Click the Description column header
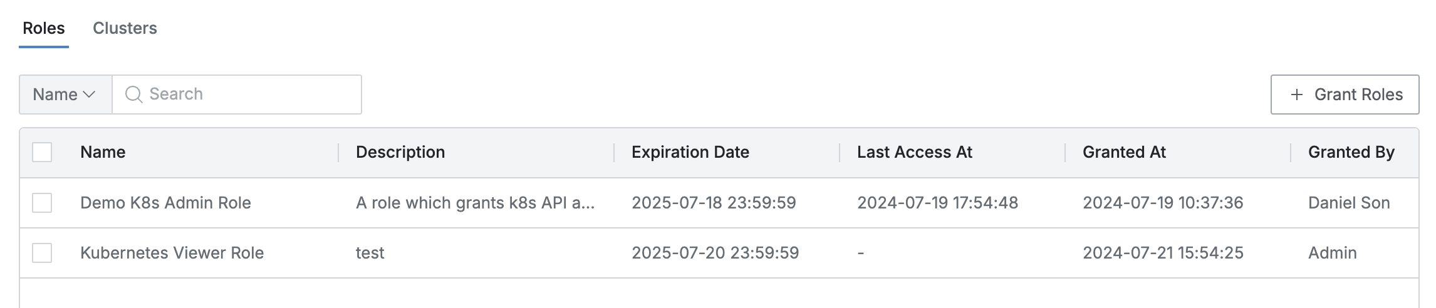This screenshot has height=308, width=1436. coord(400,152)
